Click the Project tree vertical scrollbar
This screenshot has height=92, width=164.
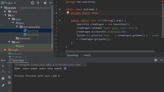click(52, 27)
